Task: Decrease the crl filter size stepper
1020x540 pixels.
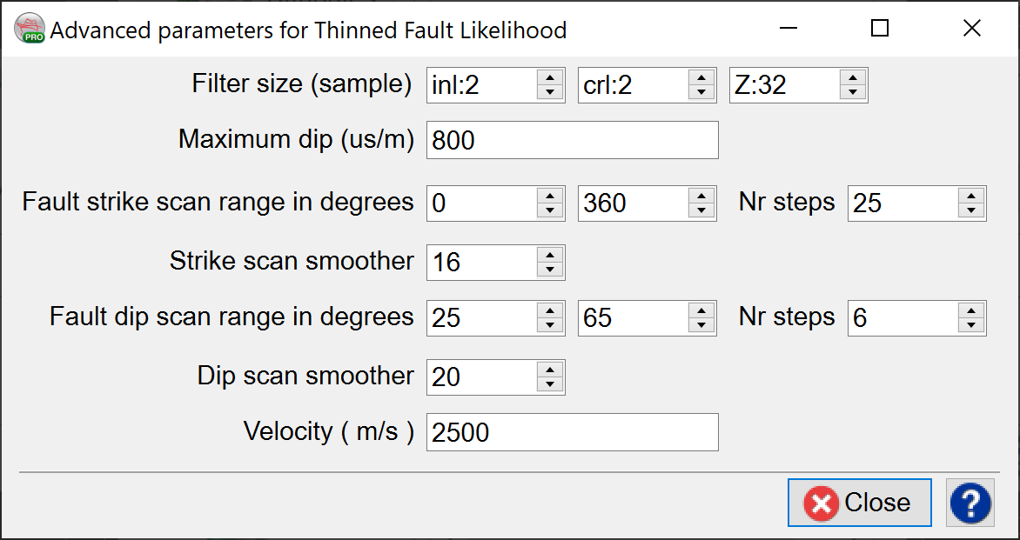Action: tap(701, 92)
